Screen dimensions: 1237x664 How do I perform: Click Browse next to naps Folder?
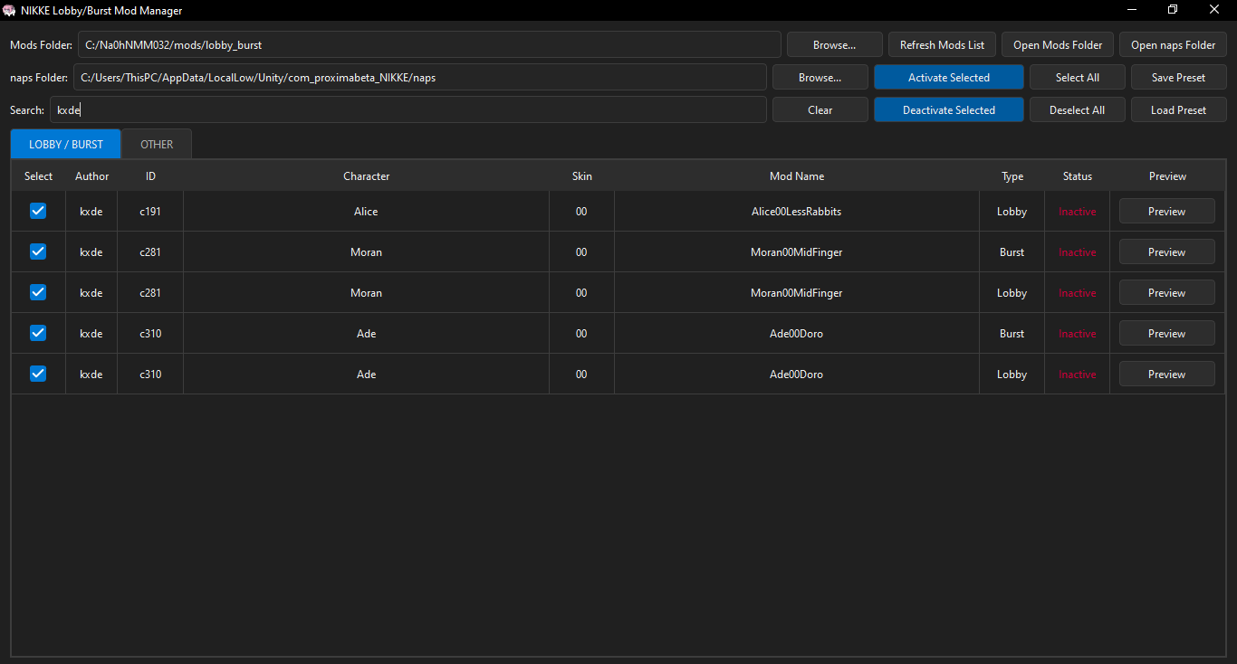(820, 77)
